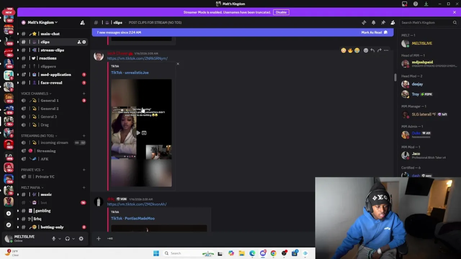461x259 pixels.
Task: Forward the message with forward arrow
Action: (379, 50)
